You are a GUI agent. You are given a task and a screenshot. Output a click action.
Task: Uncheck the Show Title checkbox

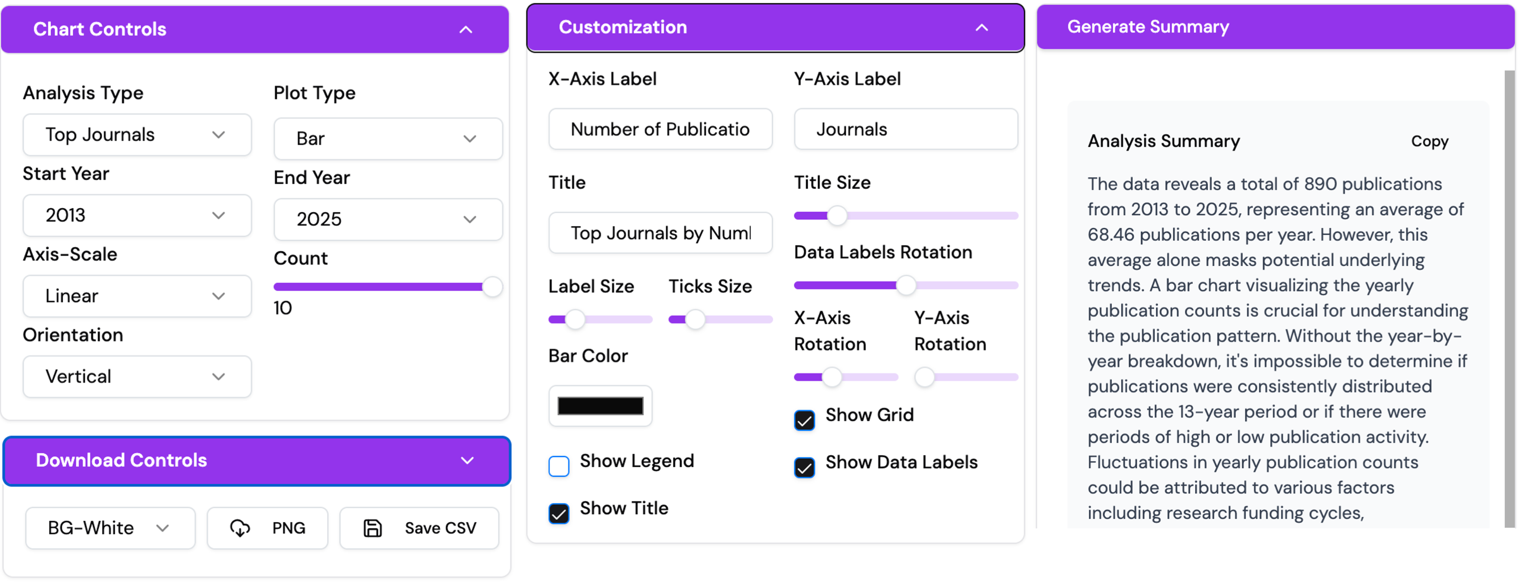tap(559, 513)
